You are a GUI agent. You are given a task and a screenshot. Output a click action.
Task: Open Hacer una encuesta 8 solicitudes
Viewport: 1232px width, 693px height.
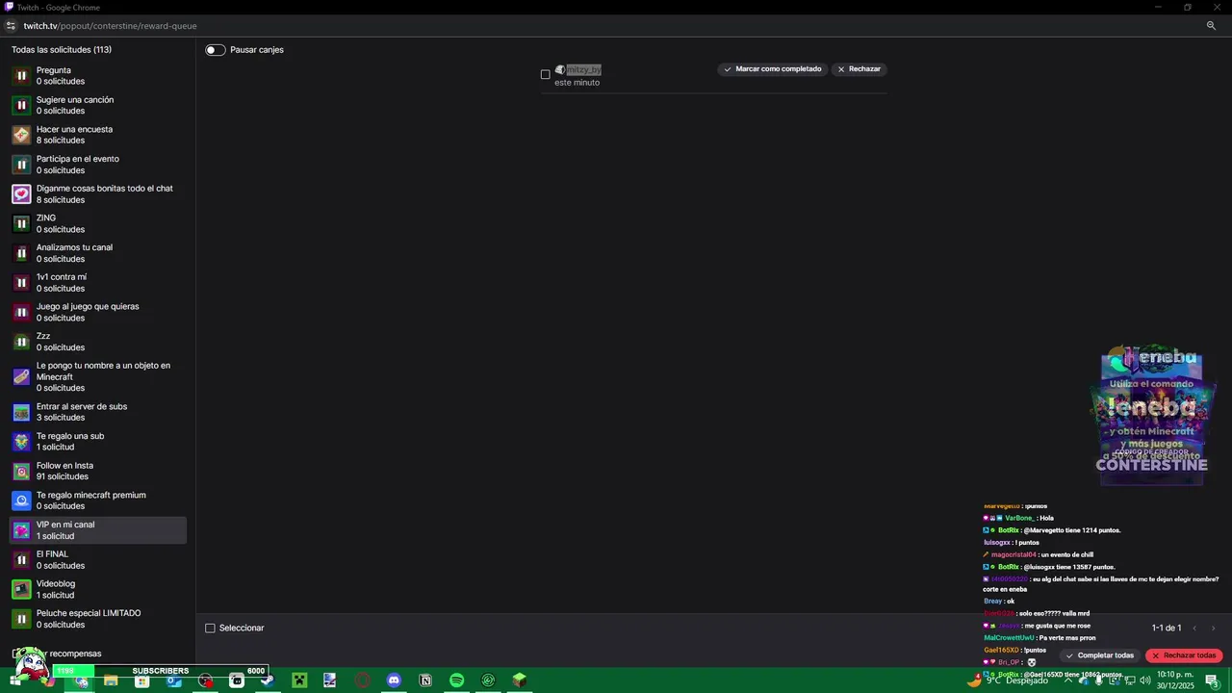tap(98, 135)
